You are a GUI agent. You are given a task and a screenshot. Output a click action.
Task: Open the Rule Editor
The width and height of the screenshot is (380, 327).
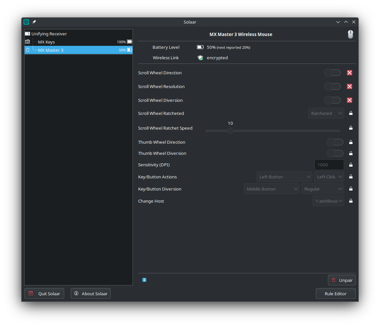coord(336,294)
